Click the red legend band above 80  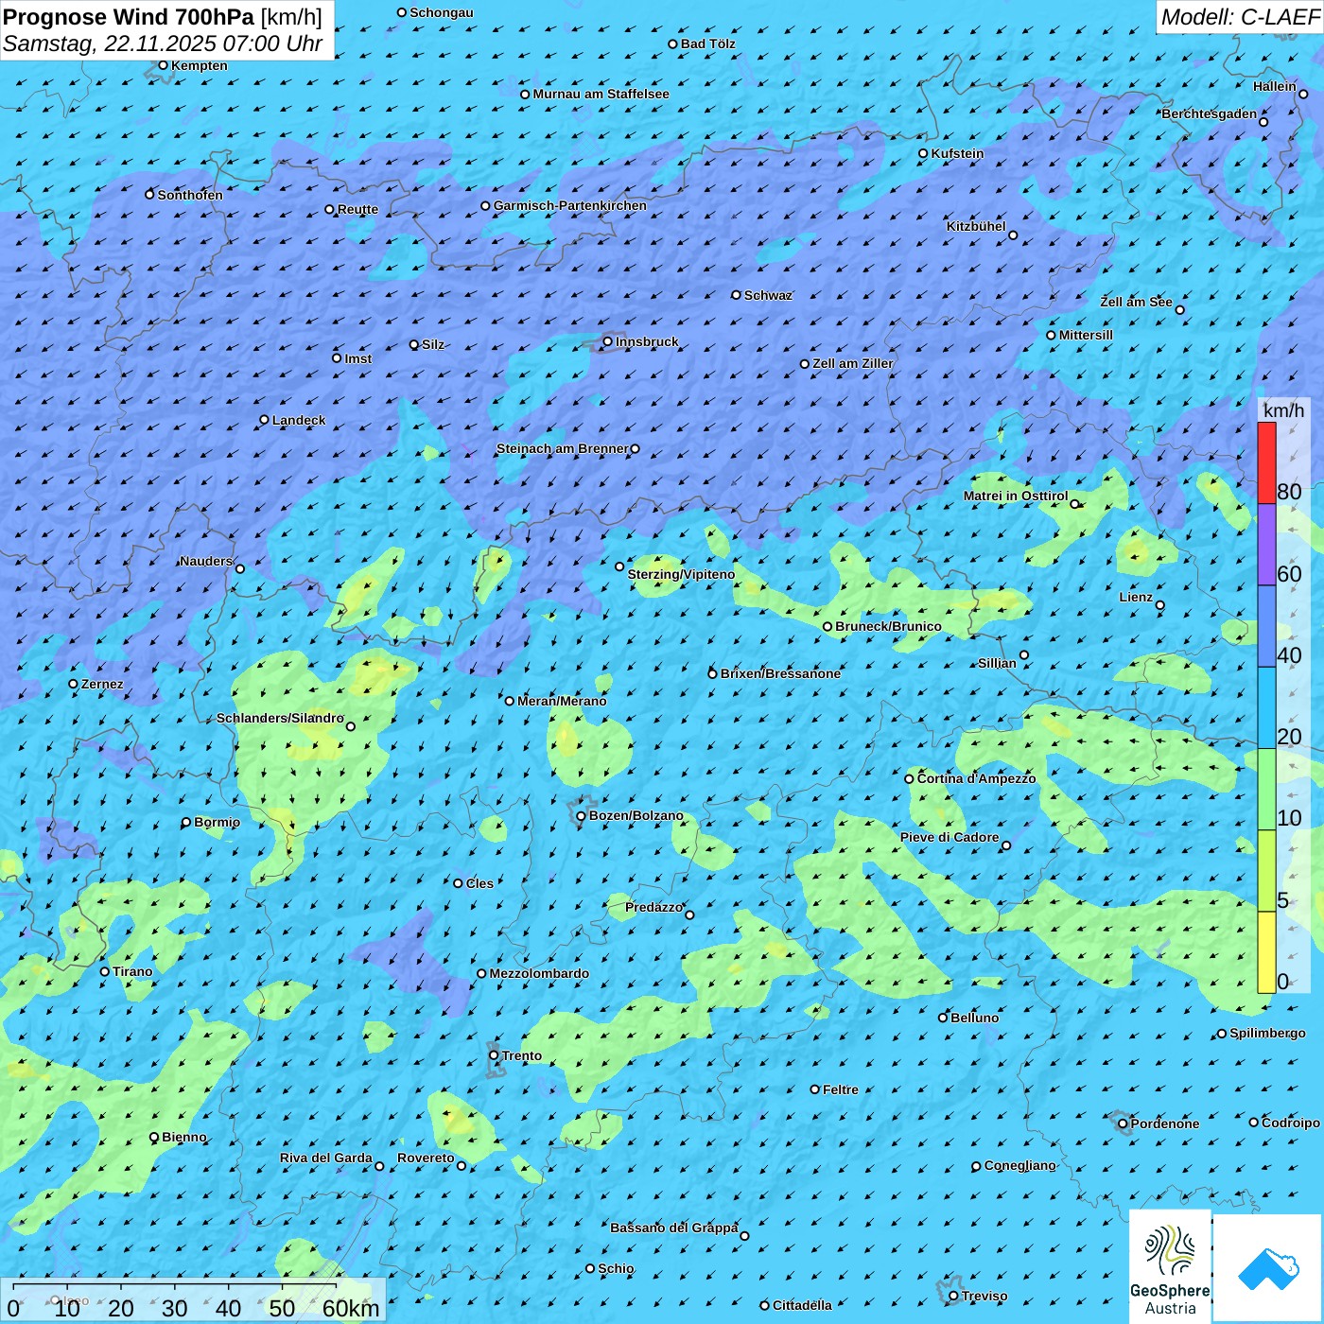[x=1266, y=462]
